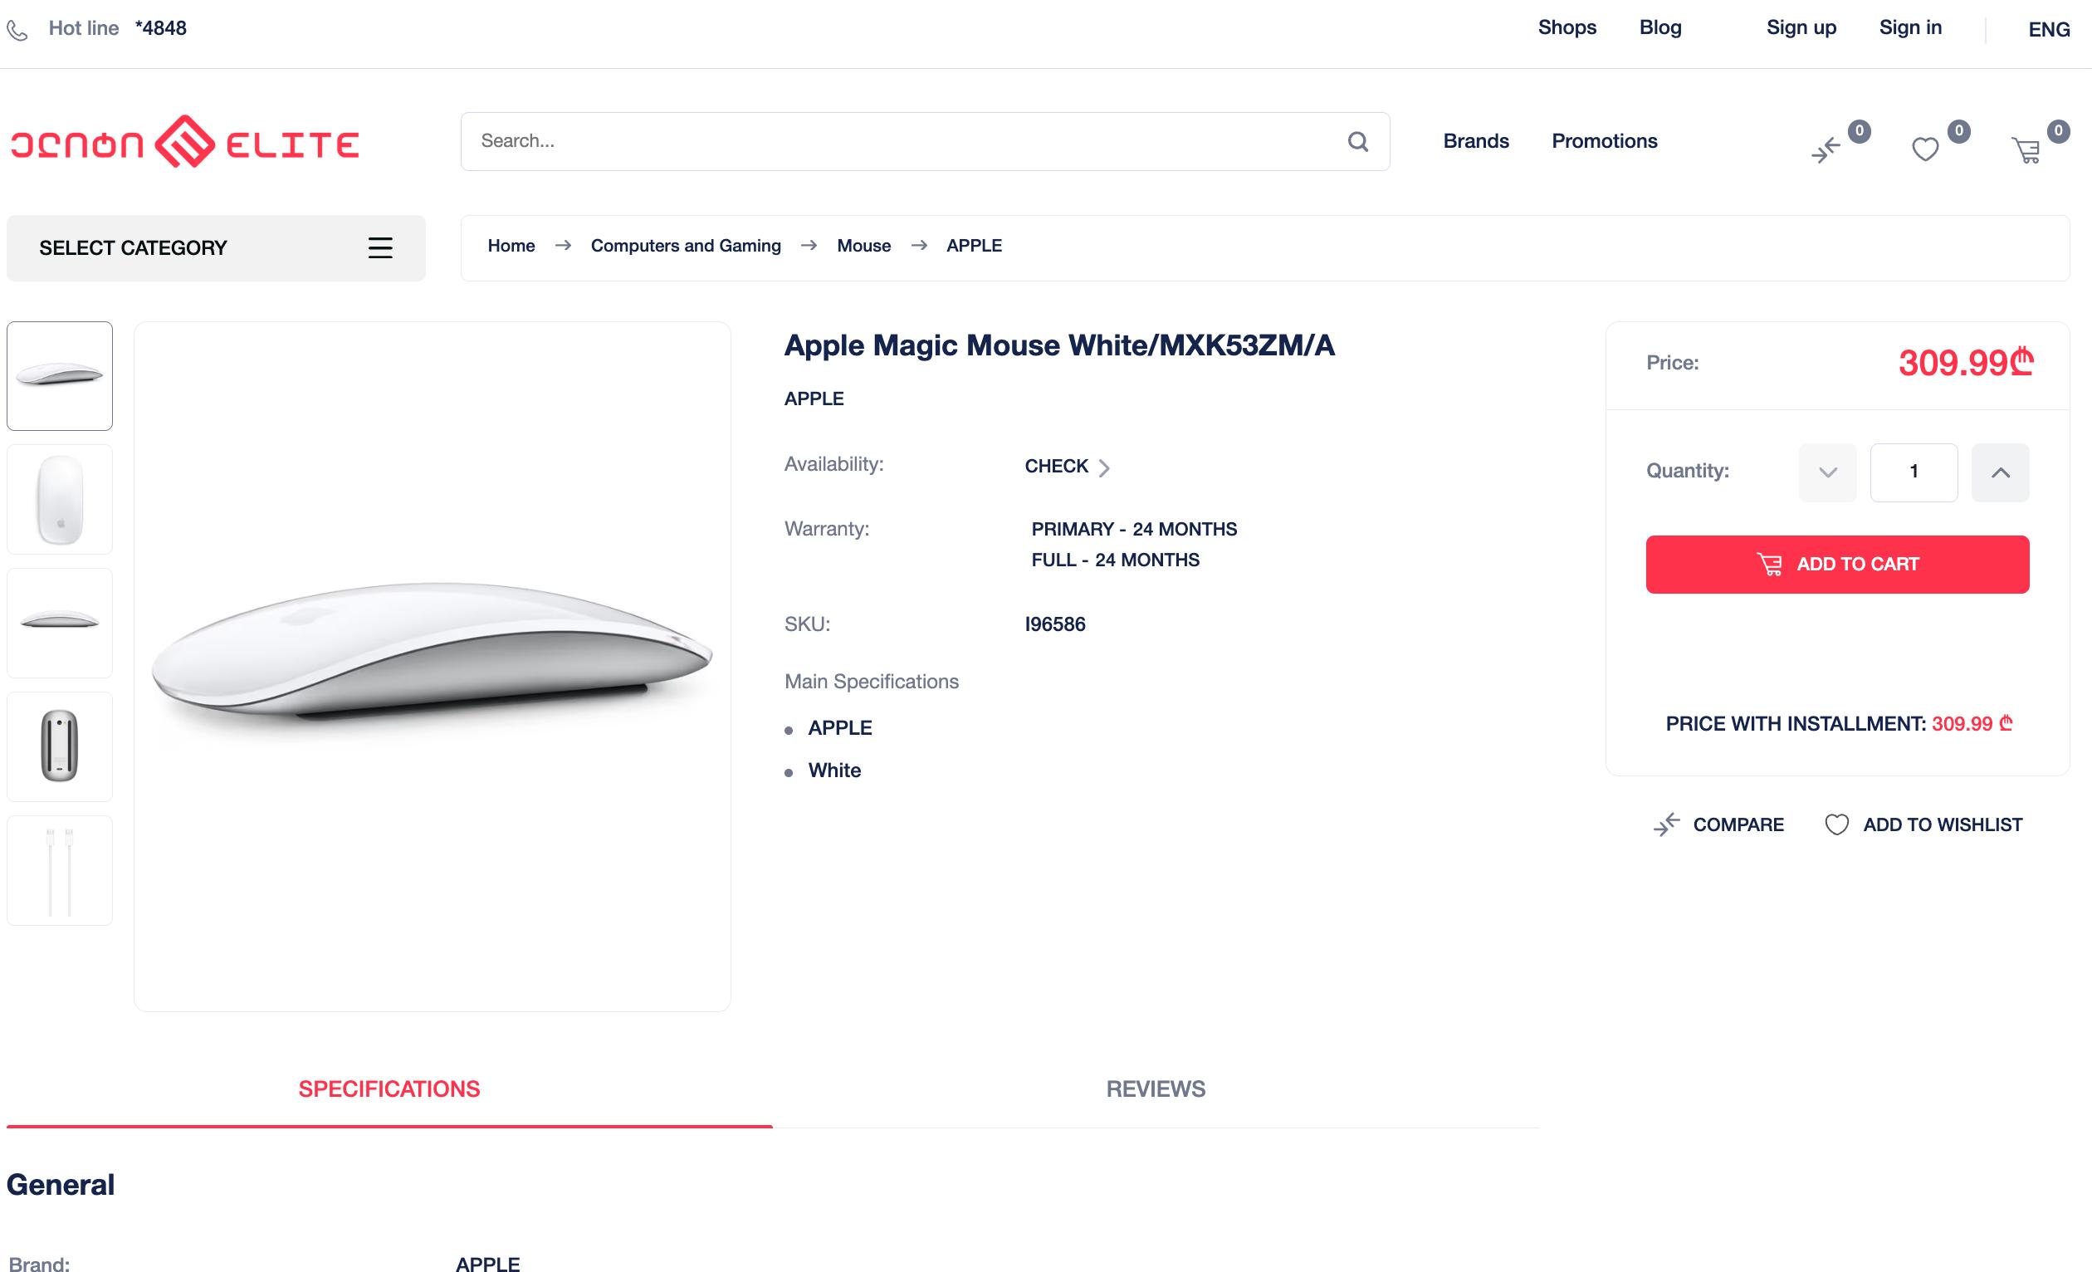Open APPLE breadcrumb link
Screen dimensions: 2092x1272
tap(974, 247)
